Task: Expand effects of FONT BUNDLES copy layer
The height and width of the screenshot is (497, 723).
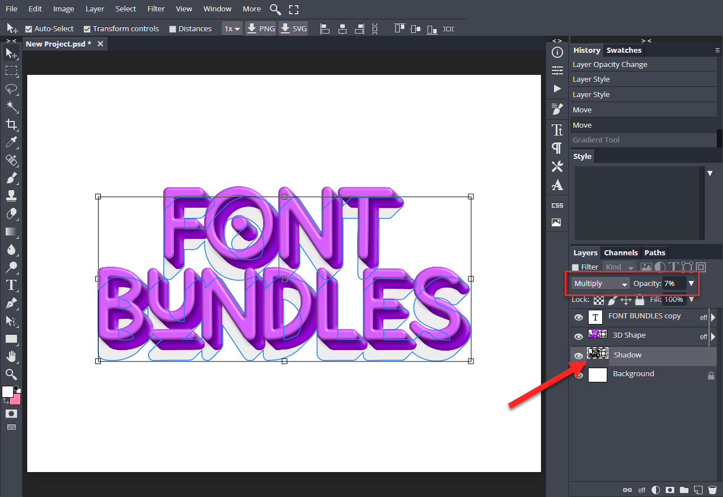Action: pyautogui.click(x=713, y=318)
